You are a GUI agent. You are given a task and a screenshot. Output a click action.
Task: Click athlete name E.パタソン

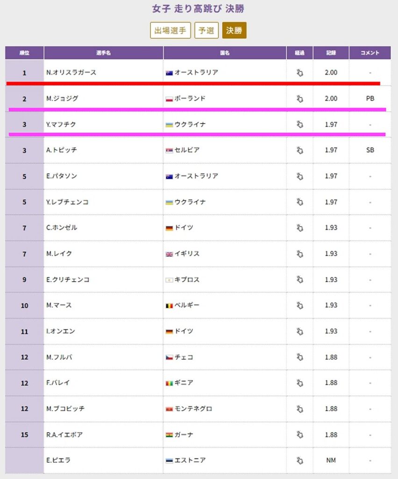62,176
